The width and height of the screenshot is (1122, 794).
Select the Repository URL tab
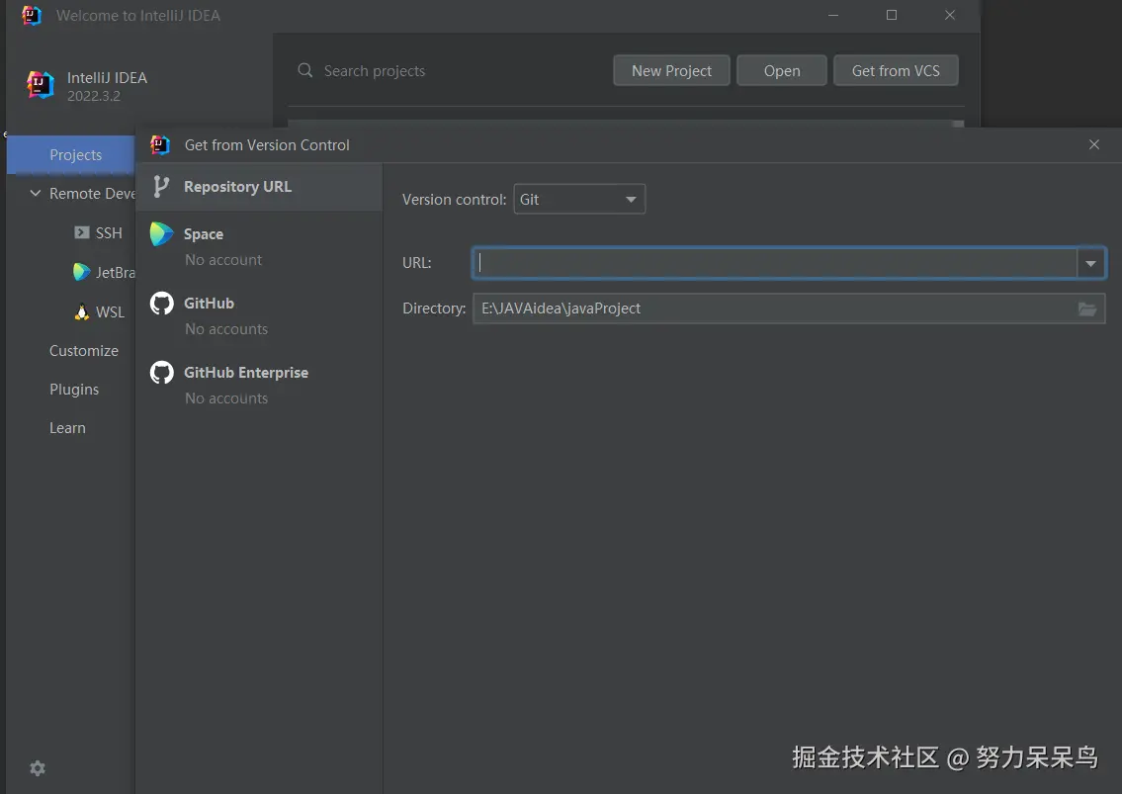(x=259, y=187)
